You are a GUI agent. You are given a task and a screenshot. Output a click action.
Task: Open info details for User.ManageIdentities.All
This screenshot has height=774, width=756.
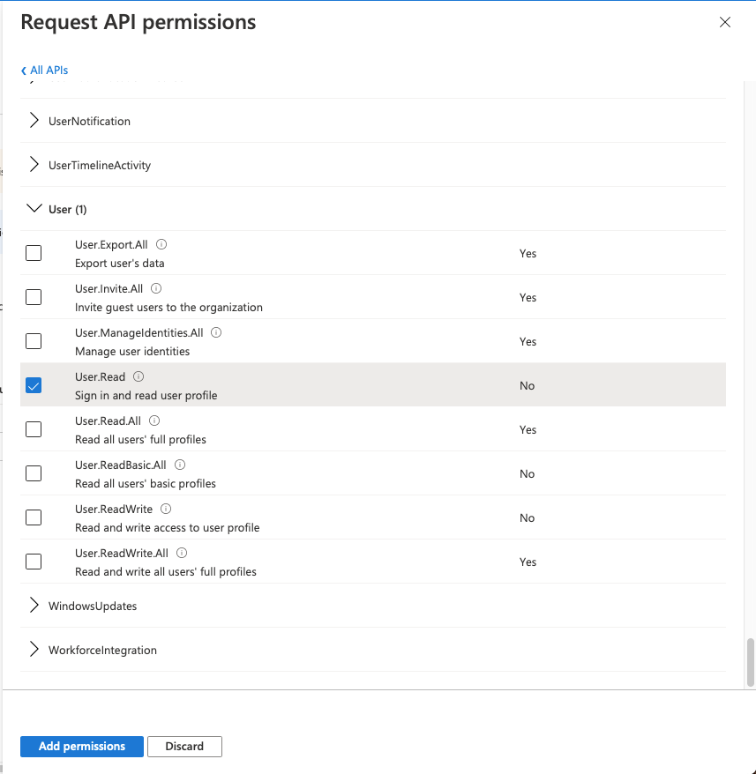(216, 332)
